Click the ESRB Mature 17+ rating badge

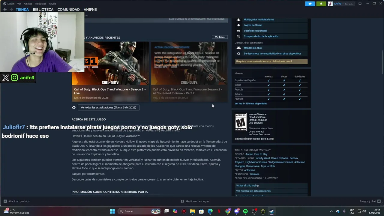pos(241,122)
